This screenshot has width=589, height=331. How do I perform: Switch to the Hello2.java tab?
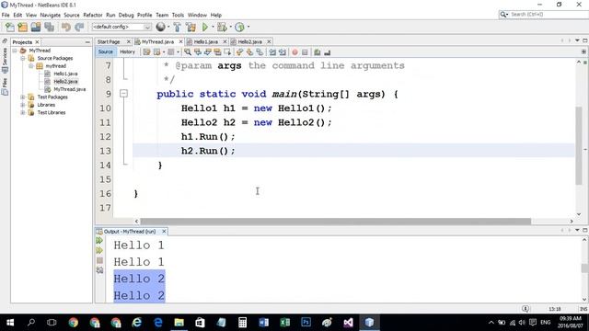pos(249,41)
